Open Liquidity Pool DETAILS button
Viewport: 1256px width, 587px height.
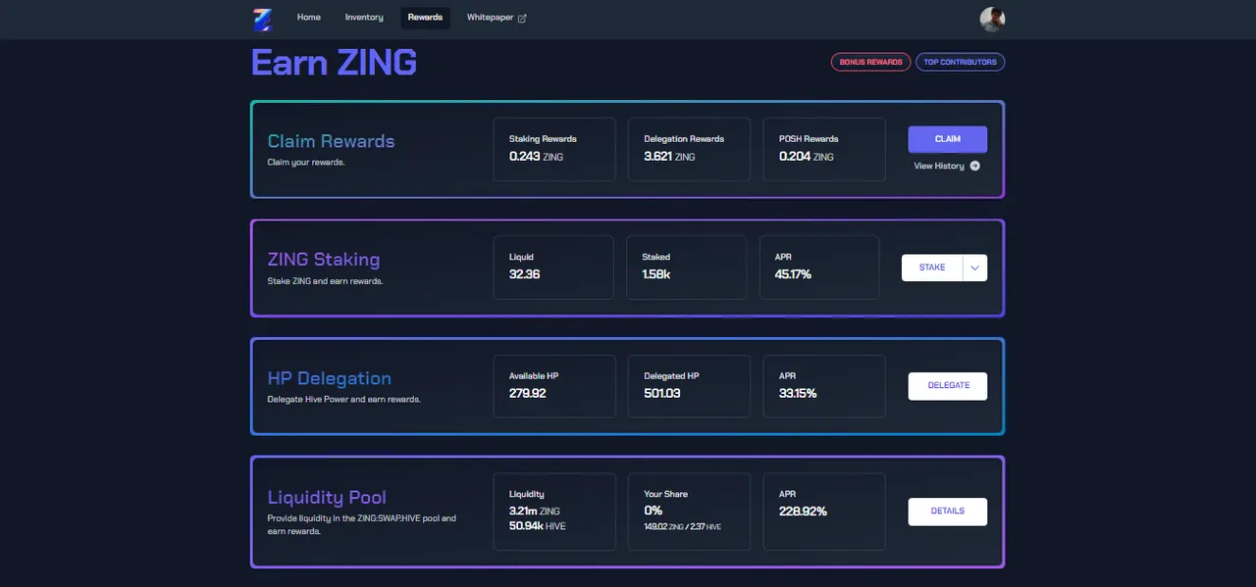coord(948,512)
